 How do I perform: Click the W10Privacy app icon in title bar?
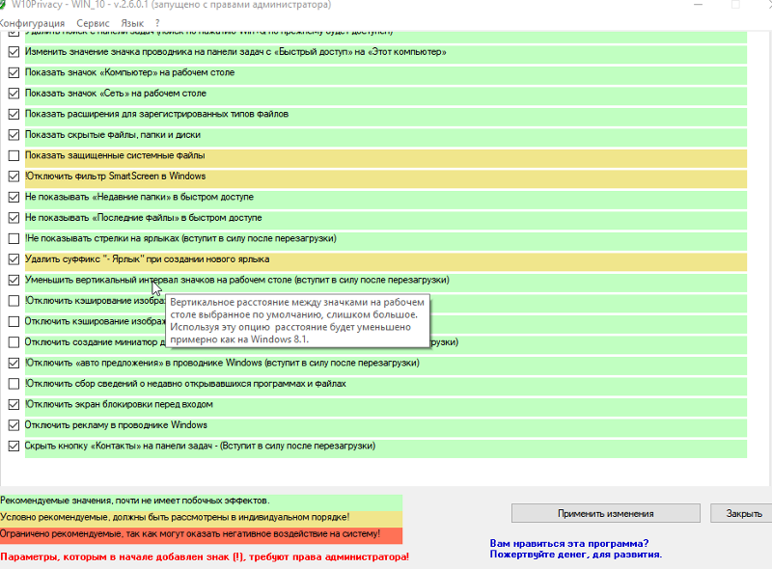tap(2, 5)
